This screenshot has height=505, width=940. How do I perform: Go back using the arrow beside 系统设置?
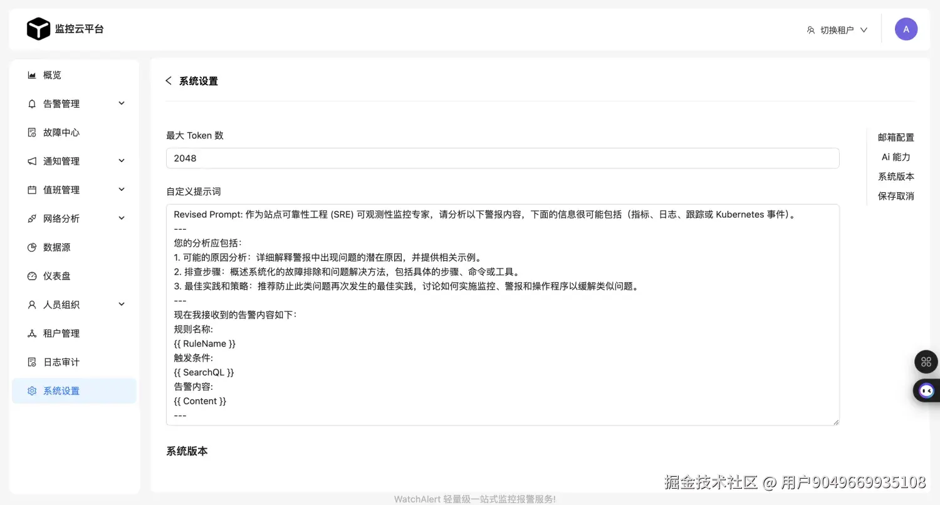point(168,81)
